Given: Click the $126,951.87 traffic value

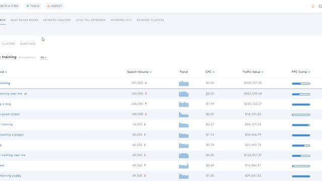Looking at the screenshot, I should pyautogui.click(x=253, y=155).
